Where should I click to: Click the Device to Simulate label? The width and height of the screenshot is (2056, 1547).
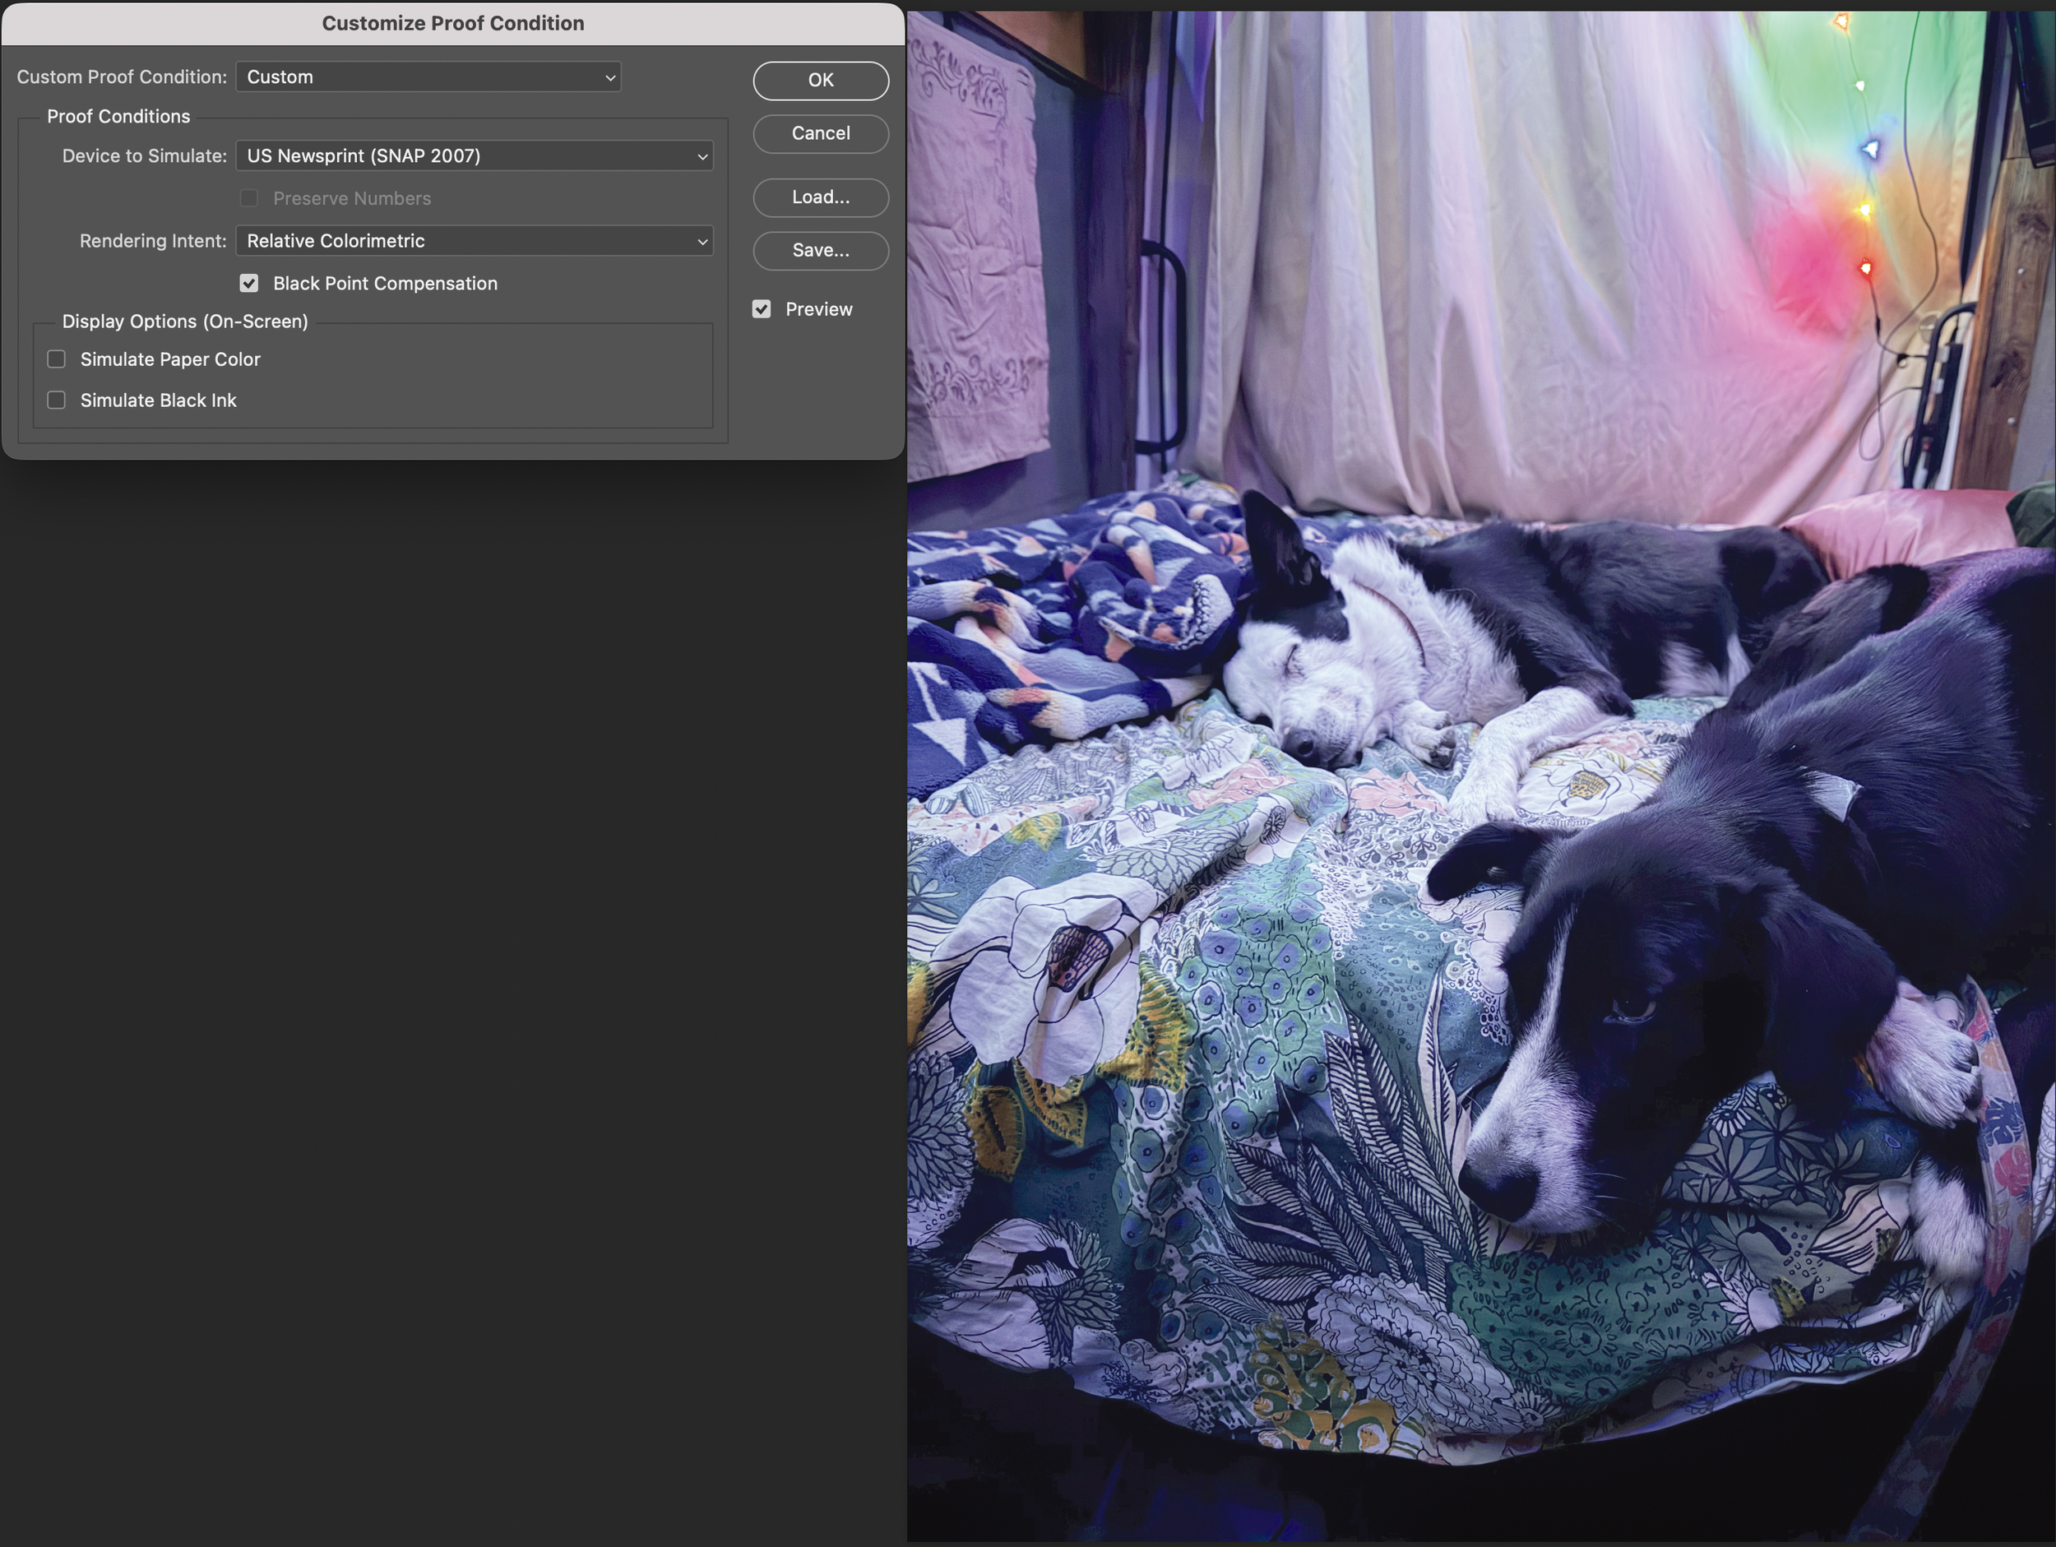point(144,155)
